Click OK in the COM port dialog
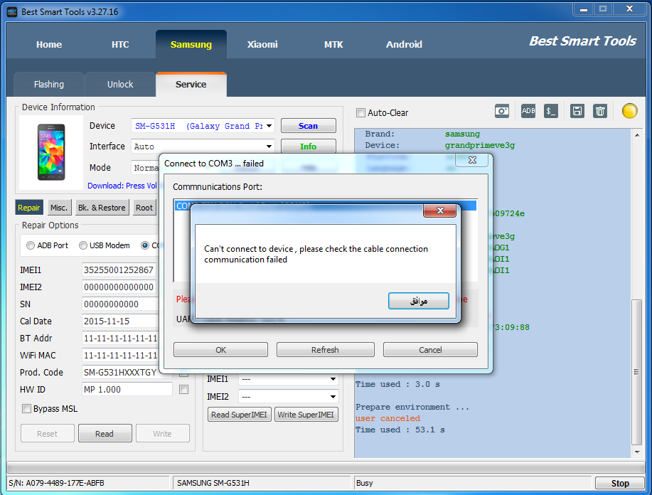This screenshot has width=652, height=495. 220,350
